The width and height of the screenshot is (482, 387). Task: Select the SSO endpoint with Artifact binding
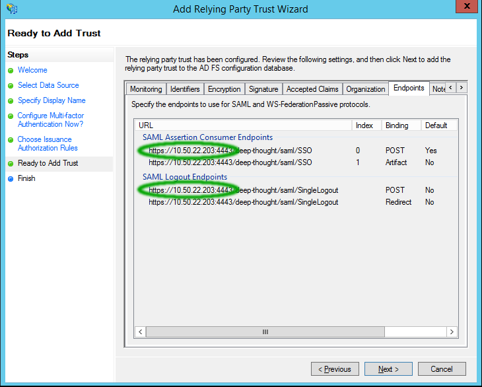230,162
